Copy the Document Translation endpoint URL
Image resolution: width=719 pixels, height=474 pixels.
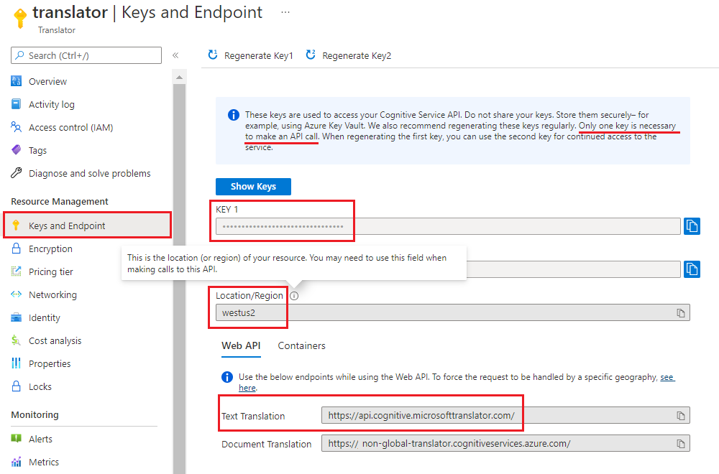[680, 443]
